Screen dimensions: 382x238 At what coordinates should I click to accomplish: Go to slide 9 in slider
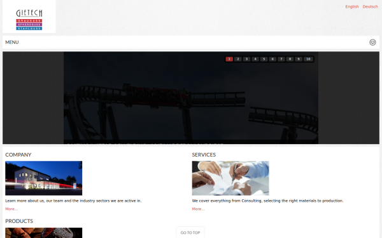tap(299, 59)
